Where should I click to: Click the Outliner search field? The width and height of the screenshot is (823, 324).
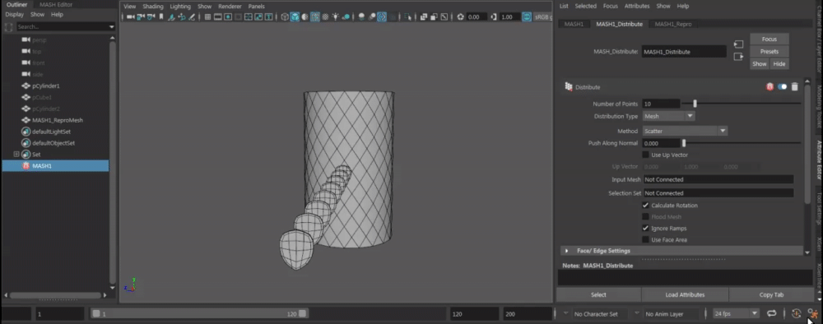coord(62,26)
